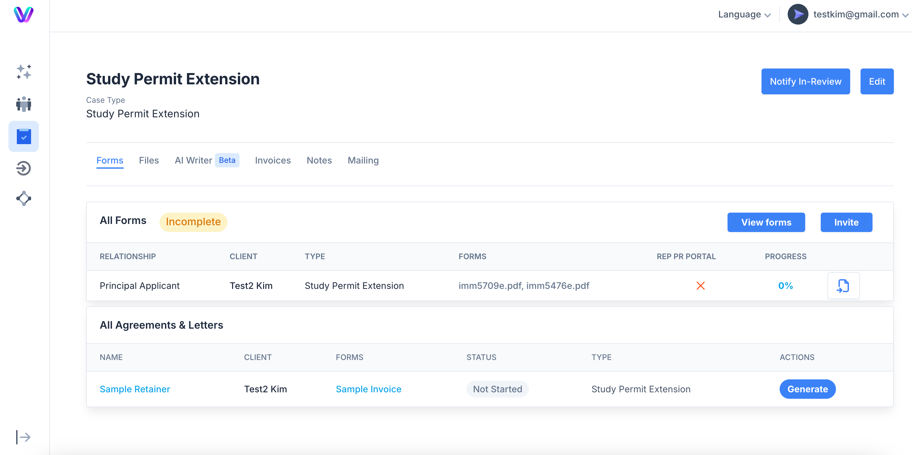Viewport: 912px width, 455px height.
Task: Click the View forms button
Action: [x=766, y=222]
